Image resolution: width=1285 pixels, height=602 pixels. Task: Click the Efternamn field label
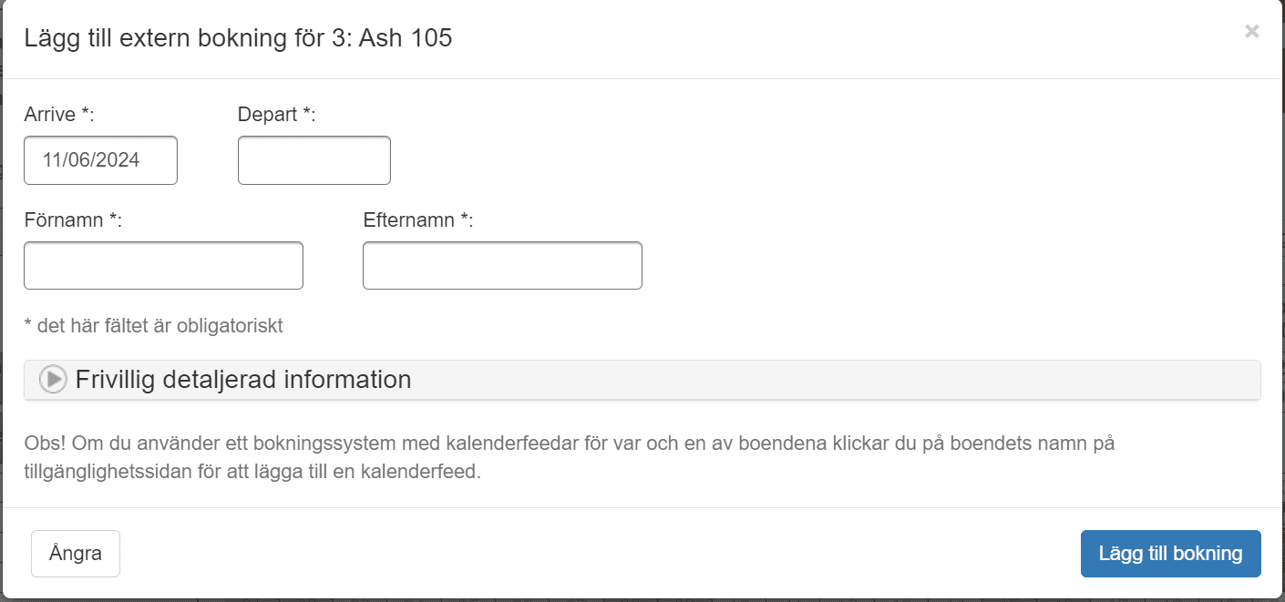[418, 220]
